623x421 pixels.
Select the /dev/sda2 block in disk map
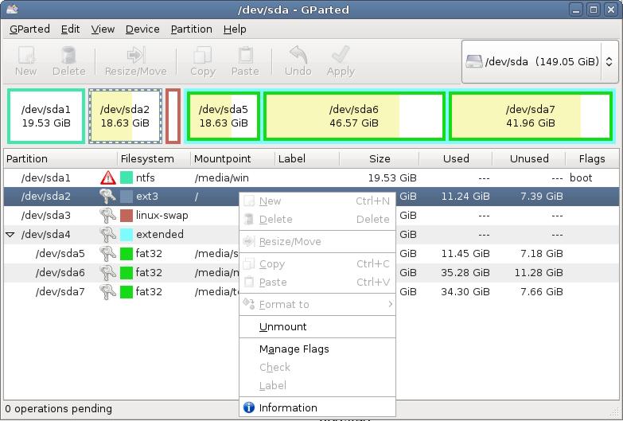pyautogui.click(x=125, y=116)
